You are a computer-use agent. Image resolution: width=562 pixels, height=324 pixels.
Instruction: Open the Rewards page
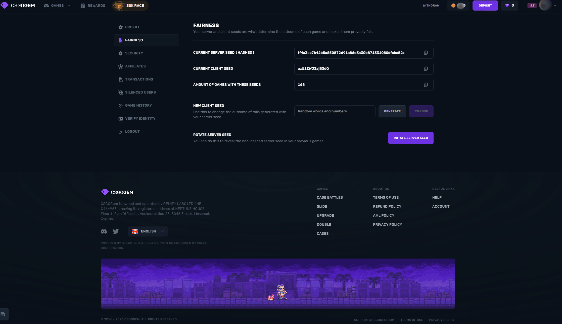point(93,6)
